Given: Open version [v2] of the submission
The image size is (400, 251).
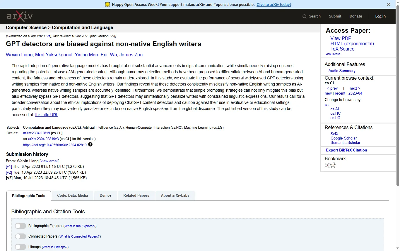Looking at the screenshot, I should pyautogui.click(x=9, y=172).
